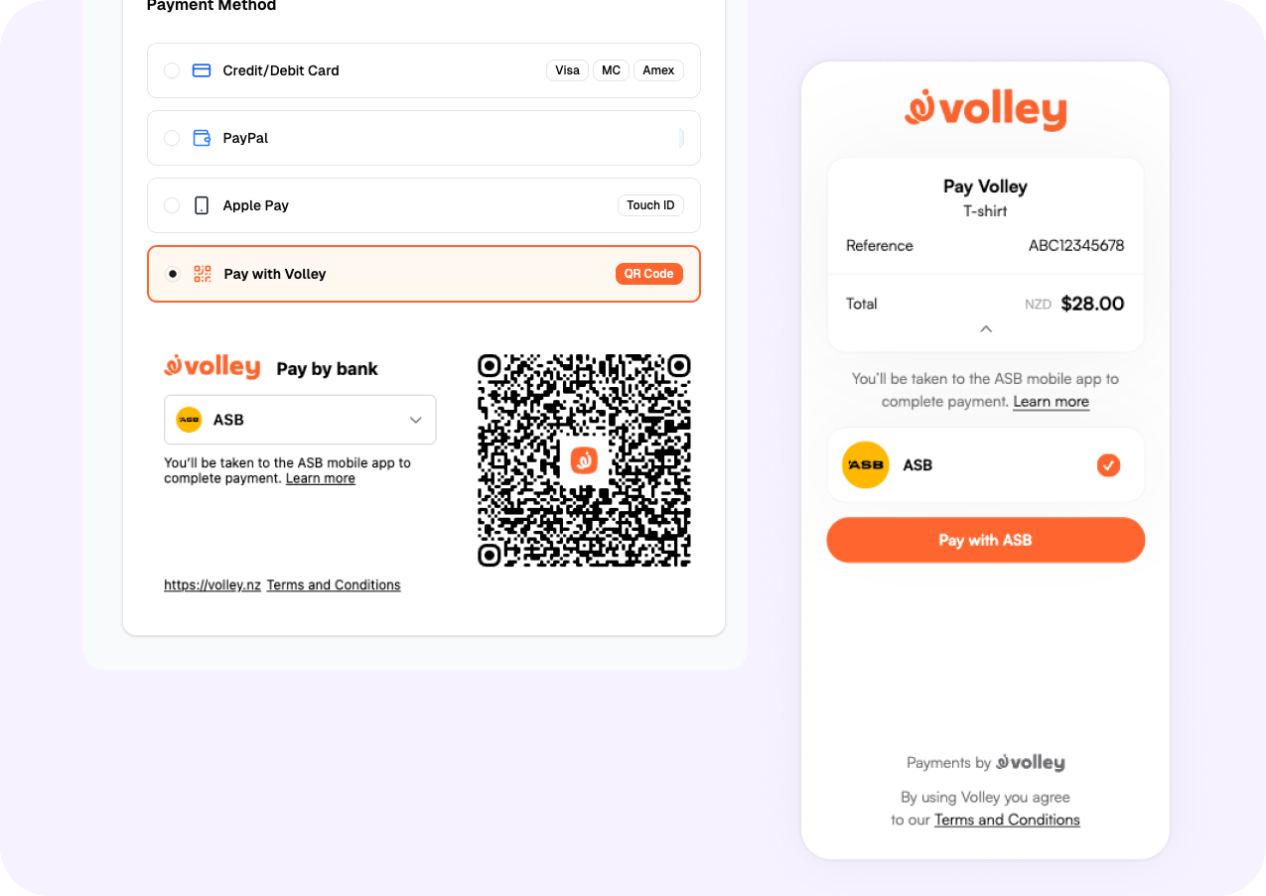The height and width of the screenshot is (896, 1266).
Task: Click the credit card icon
Action: pyautogui.click(x=202, y=70)
